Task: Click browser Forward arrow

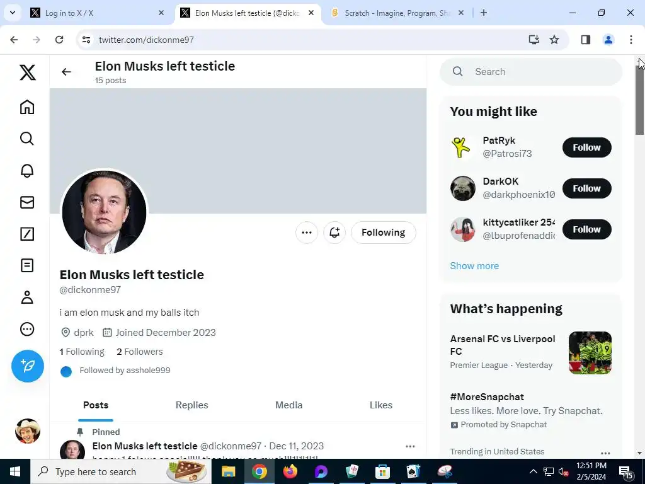Action: point(37,40)
